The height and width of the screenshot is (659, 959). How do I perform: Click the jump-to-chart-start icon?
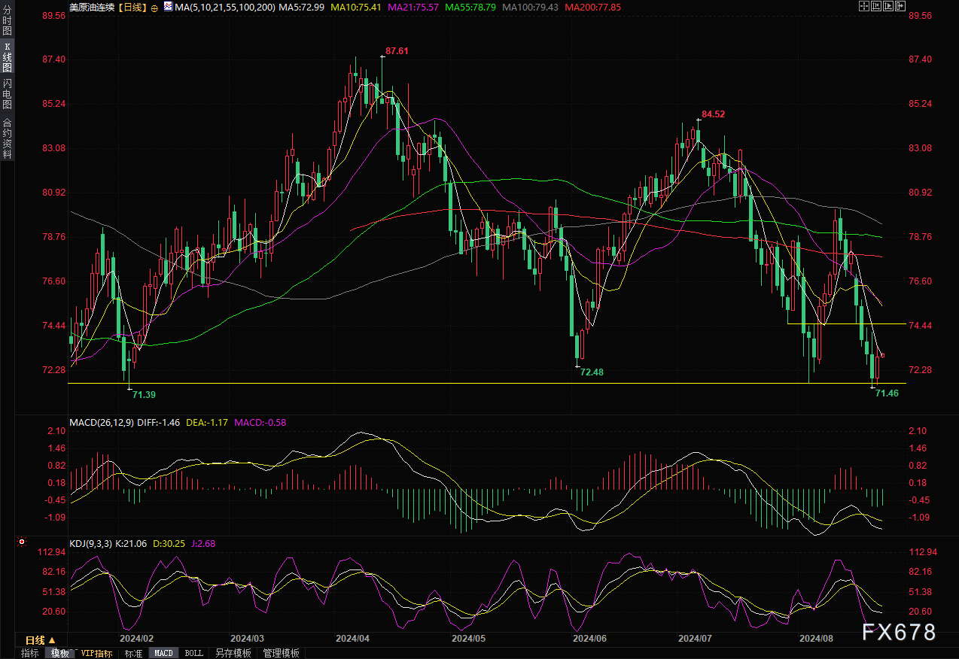click(x=876, y=6)
